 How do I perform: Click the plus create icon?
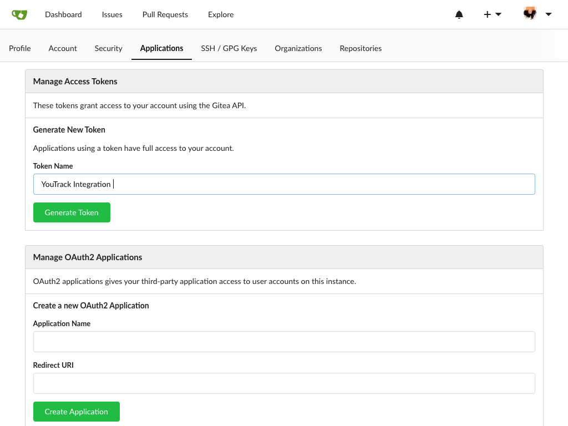tap(487, 14)
